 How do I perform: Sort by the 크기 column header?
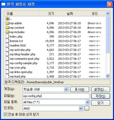(48, 14)
